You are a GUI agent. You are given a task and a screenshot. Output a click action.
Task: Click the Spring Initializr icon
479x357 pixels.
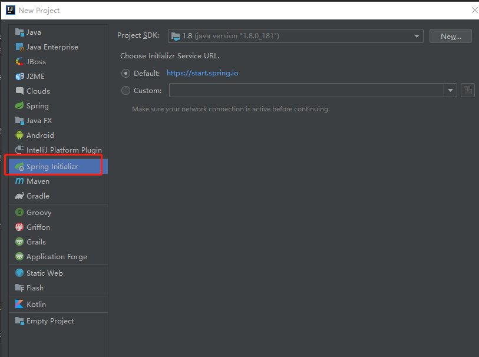tap(19, 167)
